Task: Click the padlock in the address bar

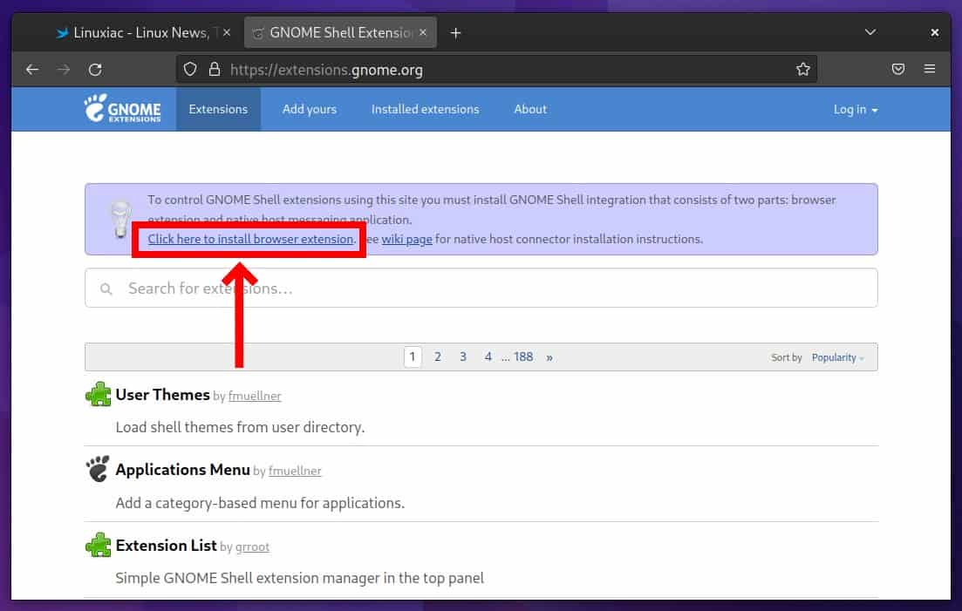Action: pos(215,70)
